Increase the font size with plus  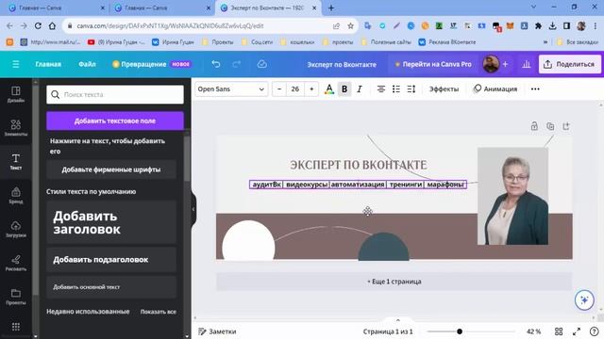[311, 89]
